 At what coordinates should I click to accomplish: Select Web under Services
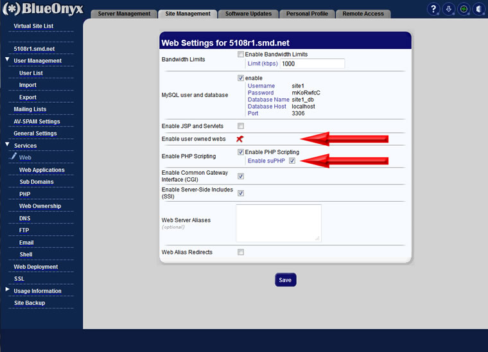[25, 158]
